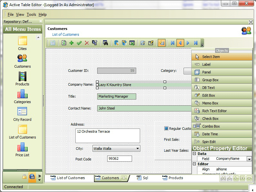
Task: Expand the sidebar chevron overflow menu
Action: [x=39, y=176]
